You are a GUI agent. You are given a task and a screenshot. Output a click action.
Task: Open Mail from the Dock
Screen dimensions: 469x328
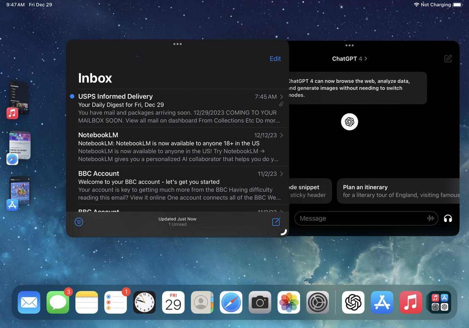click(29, 302)
